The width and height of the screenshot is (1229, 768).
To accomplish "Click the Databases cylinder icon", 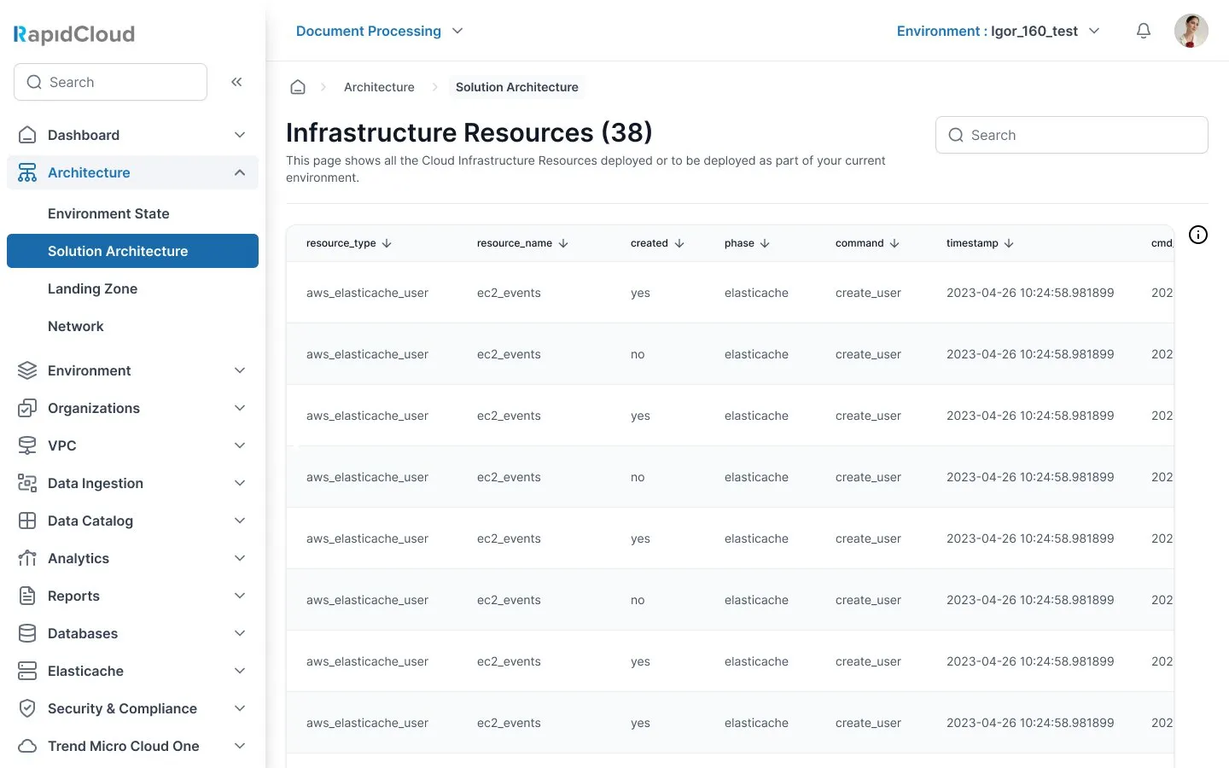I will point(27,633).
